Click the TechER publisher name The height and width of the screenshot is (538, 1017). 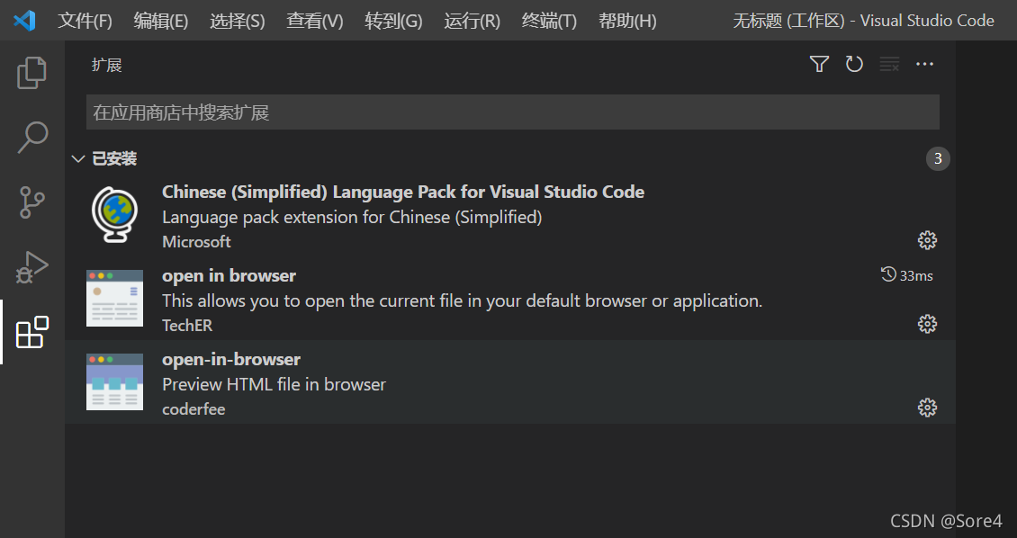187,326
